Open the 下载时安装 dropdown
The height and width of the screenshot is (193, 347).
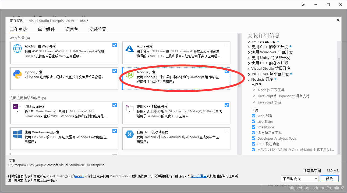click(x=299, y=179)
